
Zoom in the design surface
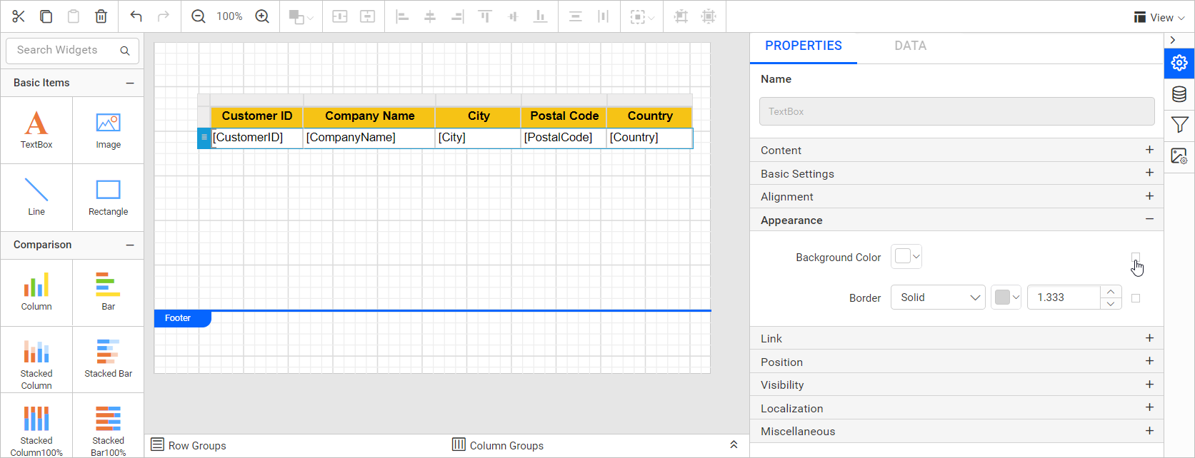coord(262,16)
